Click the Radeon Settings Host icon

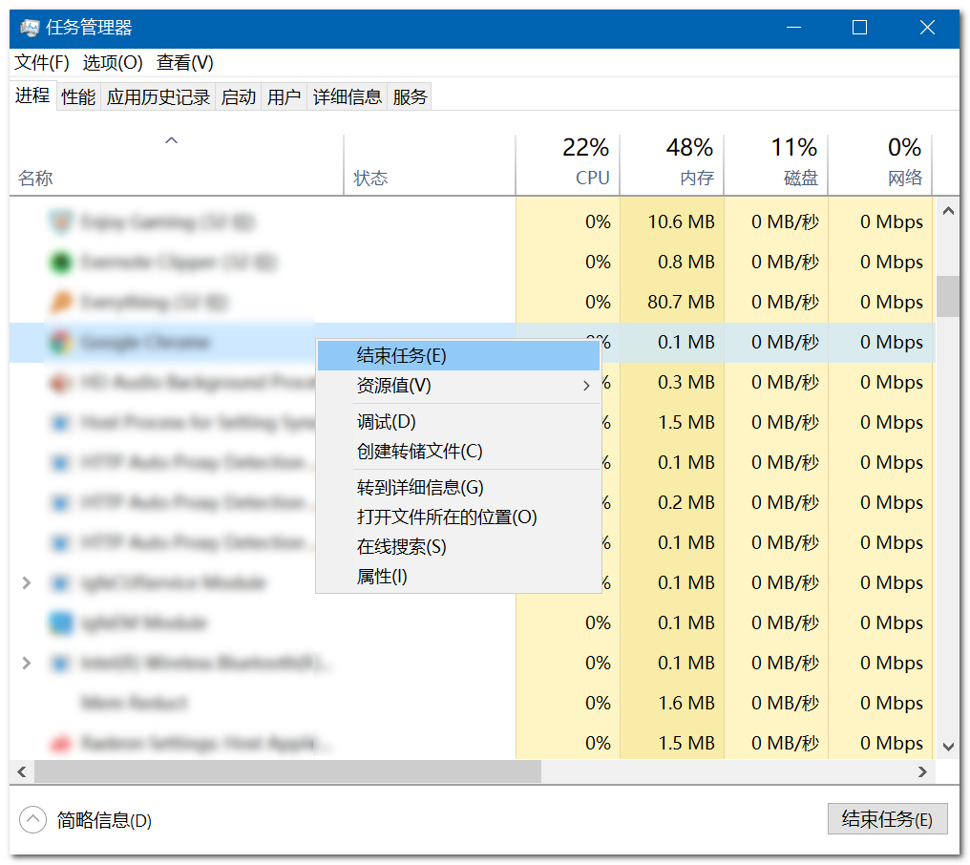(x=61, y=743)
